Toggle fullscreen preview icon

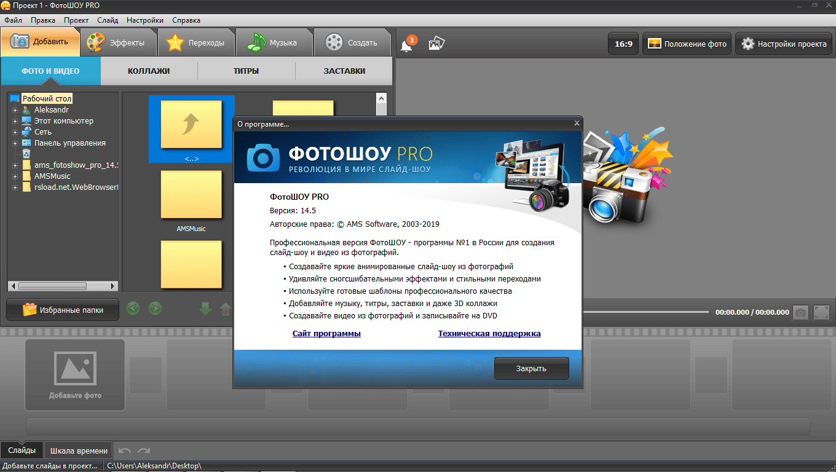pyautogui.click(x=821, y=312)
